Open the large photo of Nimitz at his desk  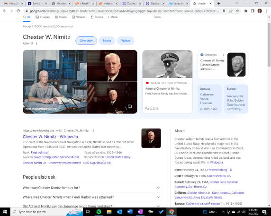click(54, 82)
